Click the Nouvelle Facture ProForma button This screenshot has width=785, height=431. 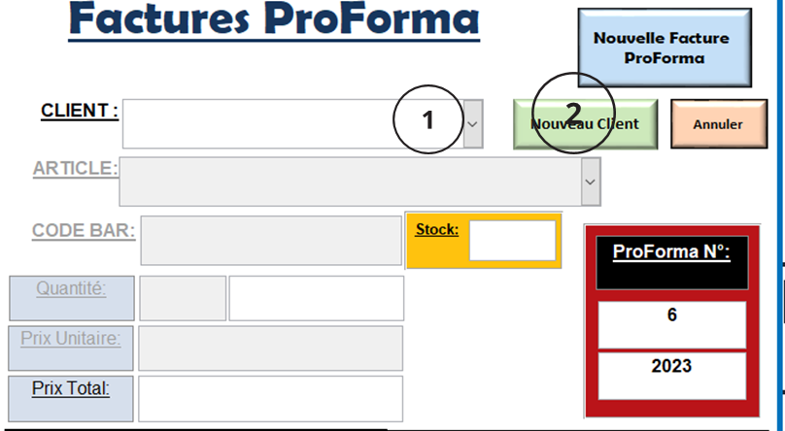coord(665,49)
